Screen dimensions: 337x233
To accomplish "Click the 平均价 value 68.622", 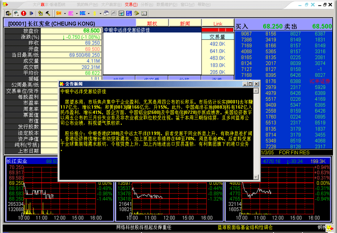I will click(x=93, y=73).
